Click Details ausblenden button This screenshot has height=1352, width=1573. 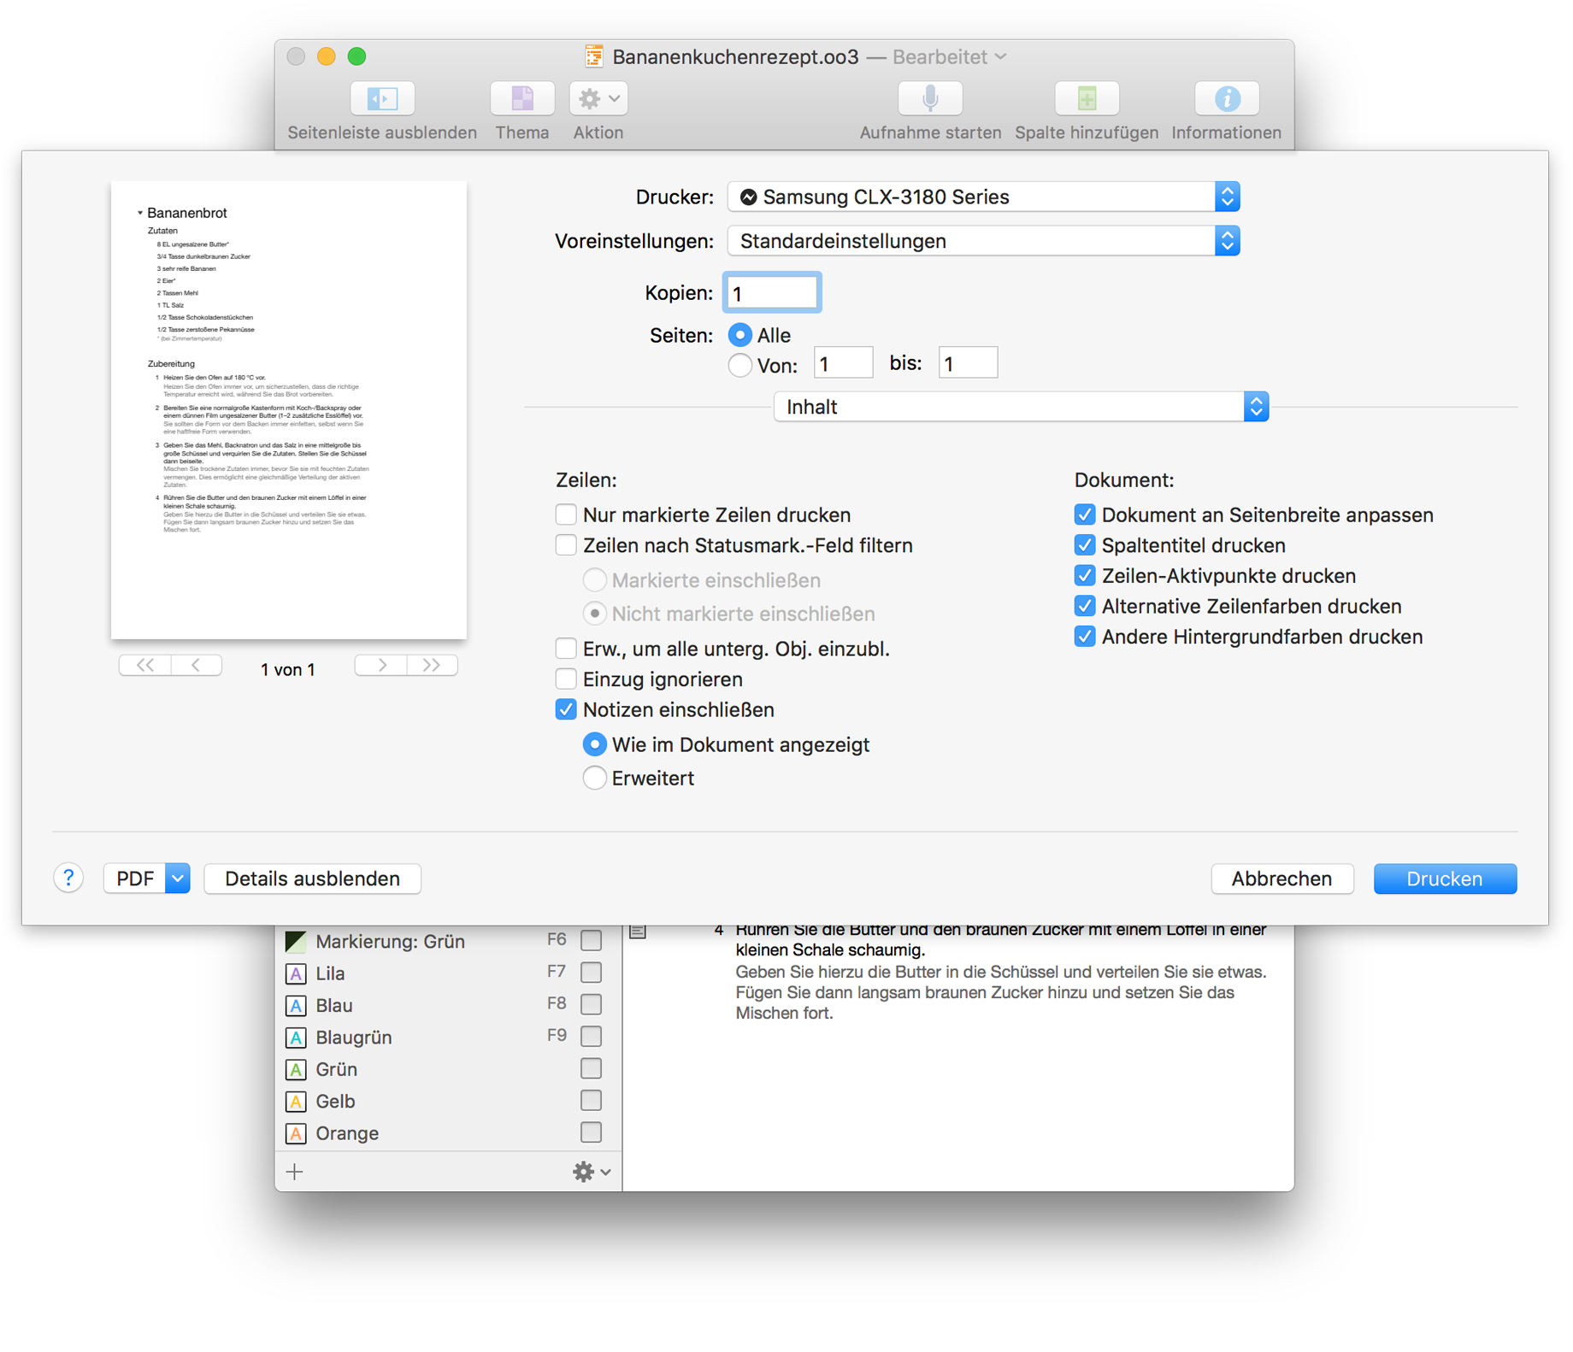point(313,879)
